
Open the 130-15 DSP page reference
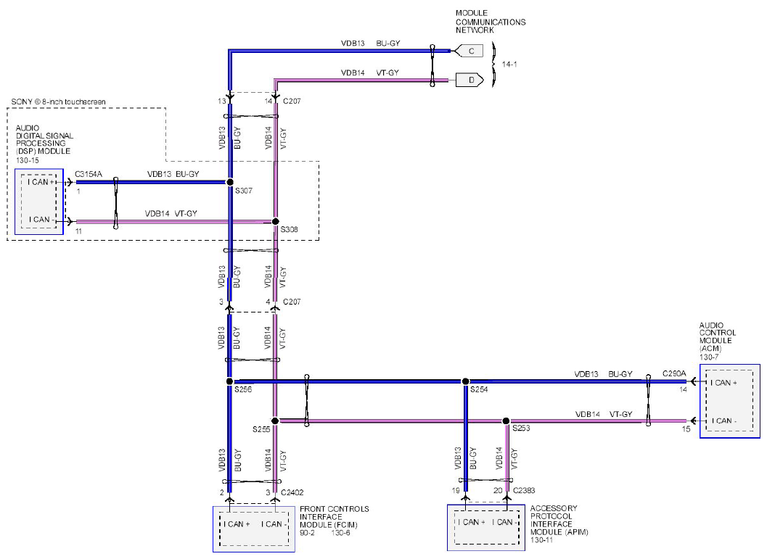[x=28, y=160]
